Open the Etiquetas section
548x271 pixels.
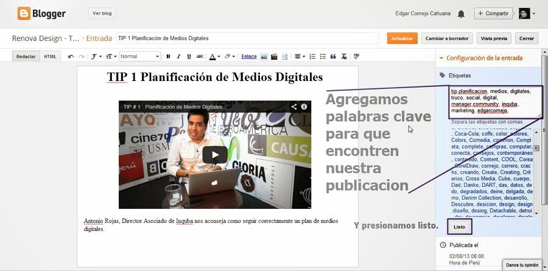(460, 75)
